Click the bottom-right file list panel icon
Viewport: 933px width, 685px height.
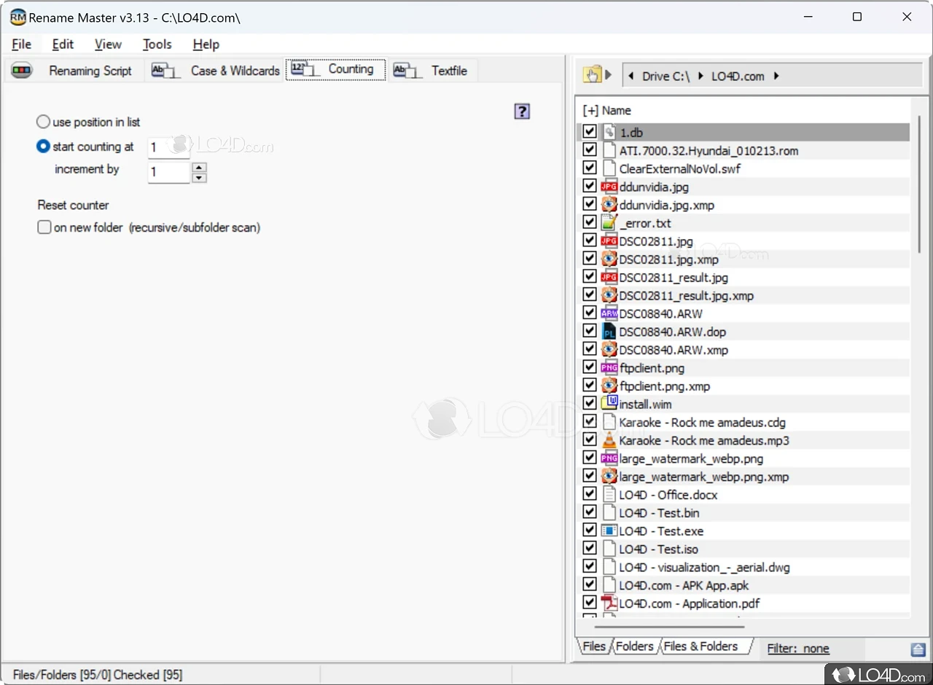[x=918, y=649]
